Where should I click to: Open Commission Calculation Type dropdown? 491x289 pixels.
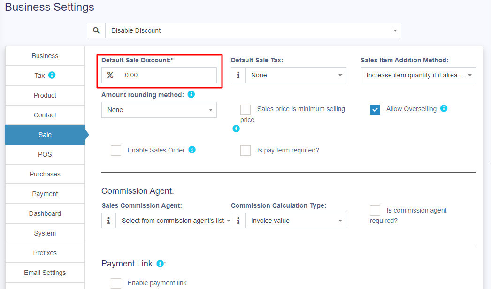tap(295, 221)
